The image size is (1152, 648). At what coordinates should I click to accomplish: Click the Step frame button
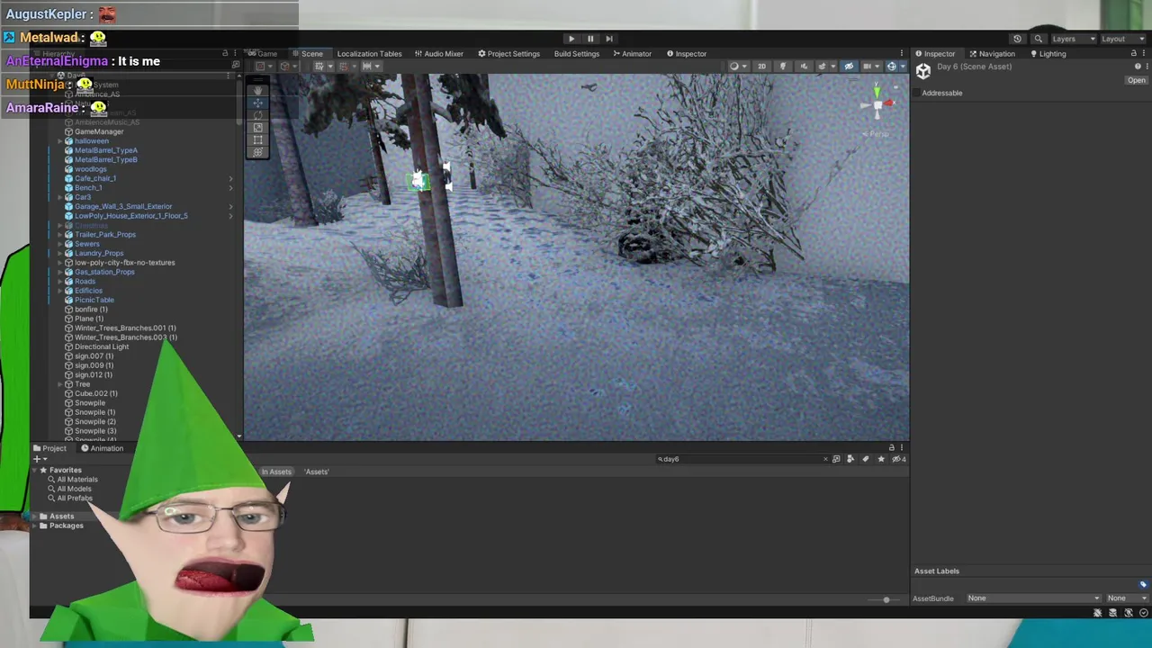[x=609, y=39]
